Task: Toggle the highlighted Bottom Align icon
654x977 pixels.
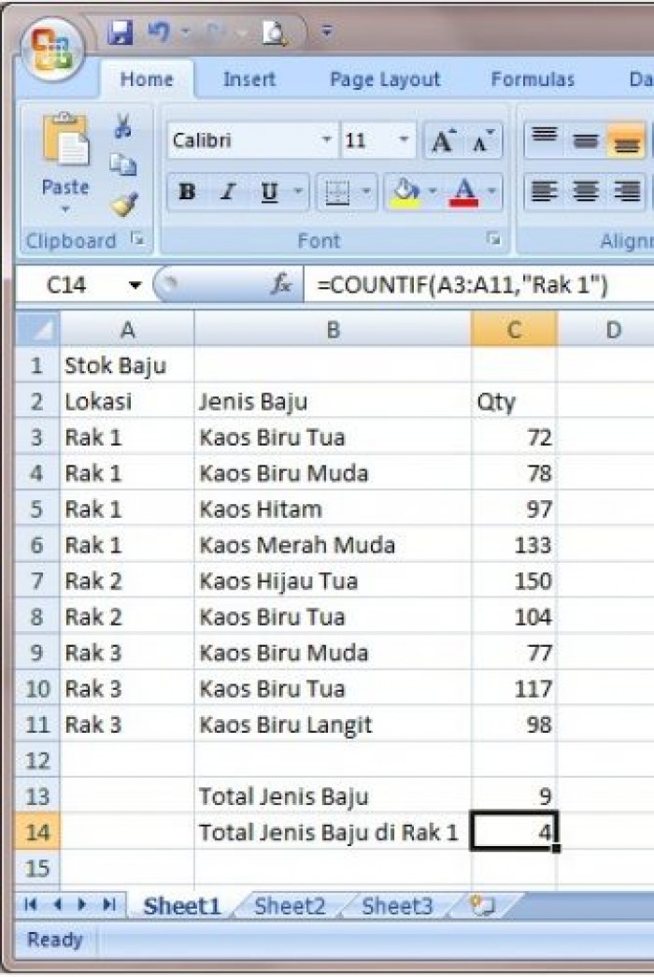Action: click(x=627, y=141)
